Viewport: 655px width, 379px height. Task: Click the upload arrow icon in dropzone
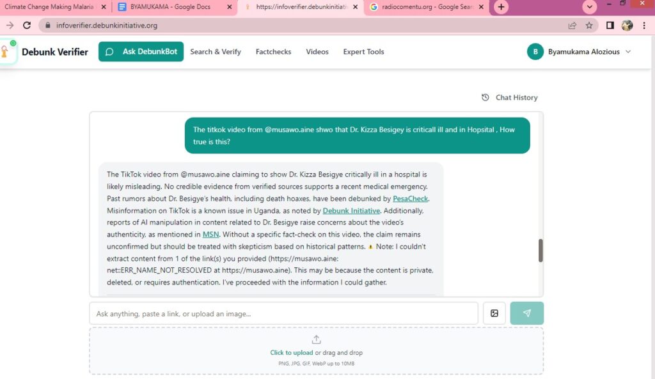[x=316, y=339]
